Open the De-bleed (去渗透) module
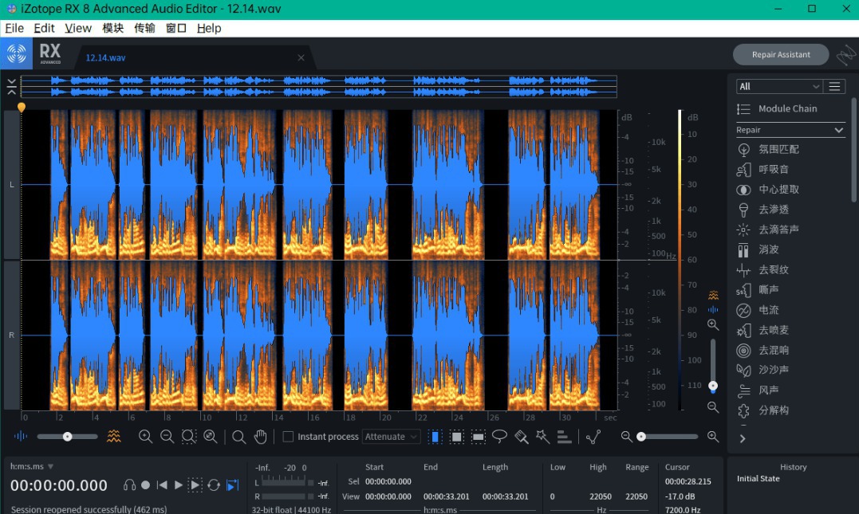 tap(762, 209)
